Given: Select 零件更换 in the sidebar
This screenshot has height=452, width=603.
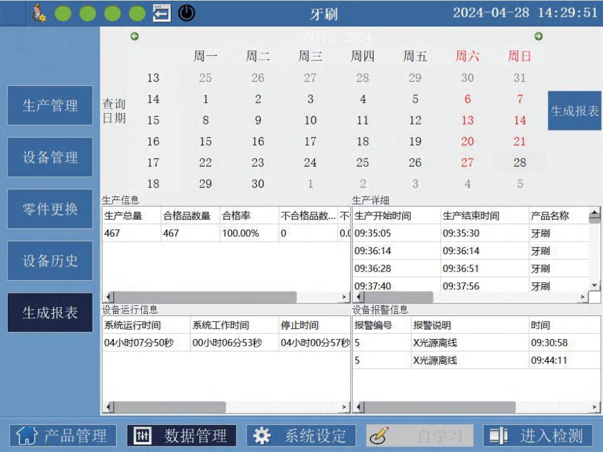Looking at the screenshot, I should point(50,209).
